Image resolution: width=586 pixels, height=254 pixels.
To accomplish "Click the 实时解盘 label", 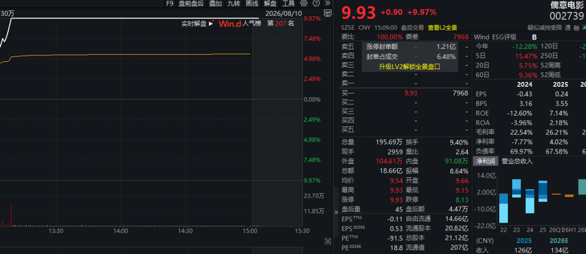I will 194,23.
